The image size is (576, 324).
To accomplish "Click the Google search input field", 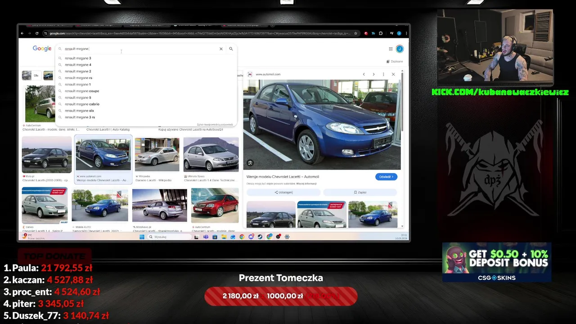I will [140, 49].
